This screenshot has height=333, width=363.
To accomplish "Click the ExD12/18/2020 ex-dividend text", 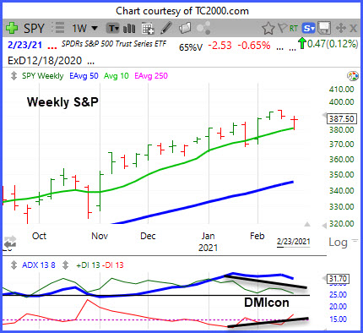I will [45, 61].
